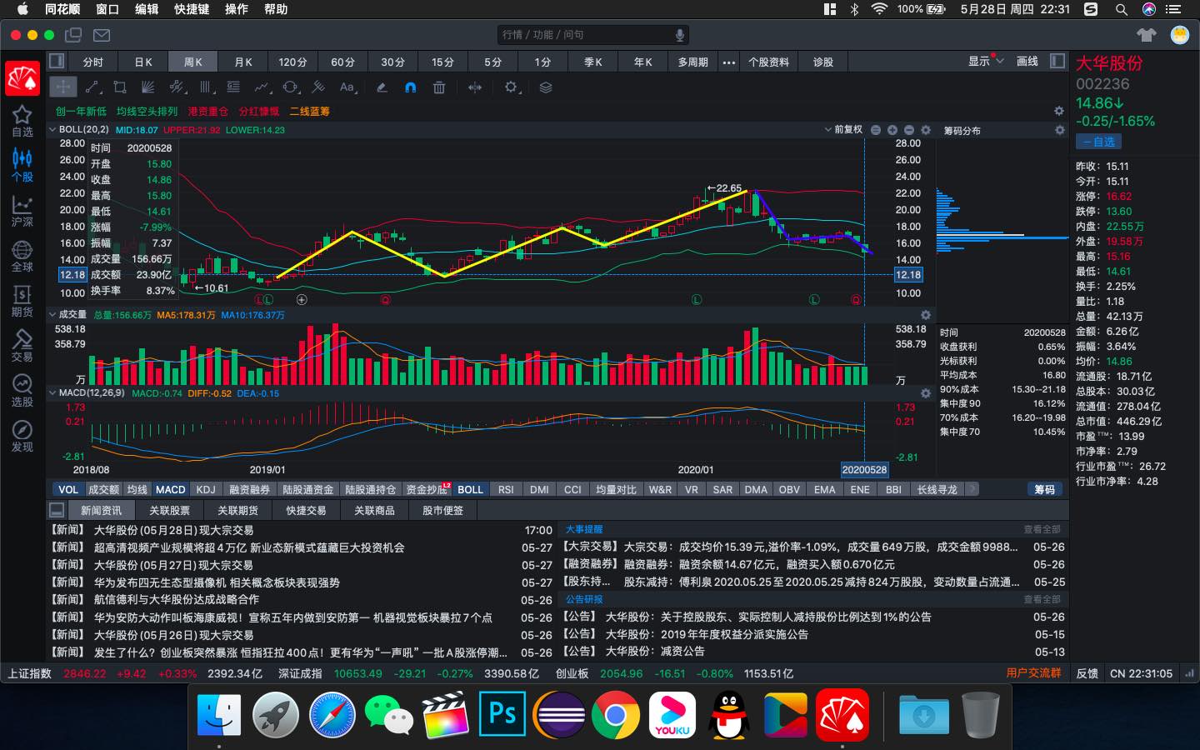Expand the 显示 display dropdown

point(986,62)
